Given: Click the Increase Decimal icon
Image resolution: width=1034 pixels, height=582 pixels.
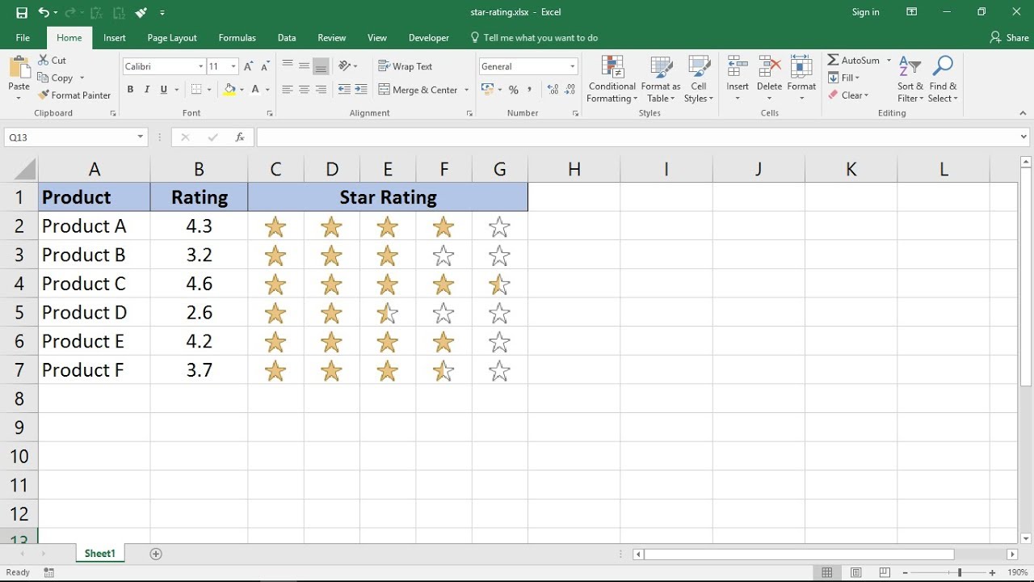Looking at the screenshot, I should click(x=553, y=90).
